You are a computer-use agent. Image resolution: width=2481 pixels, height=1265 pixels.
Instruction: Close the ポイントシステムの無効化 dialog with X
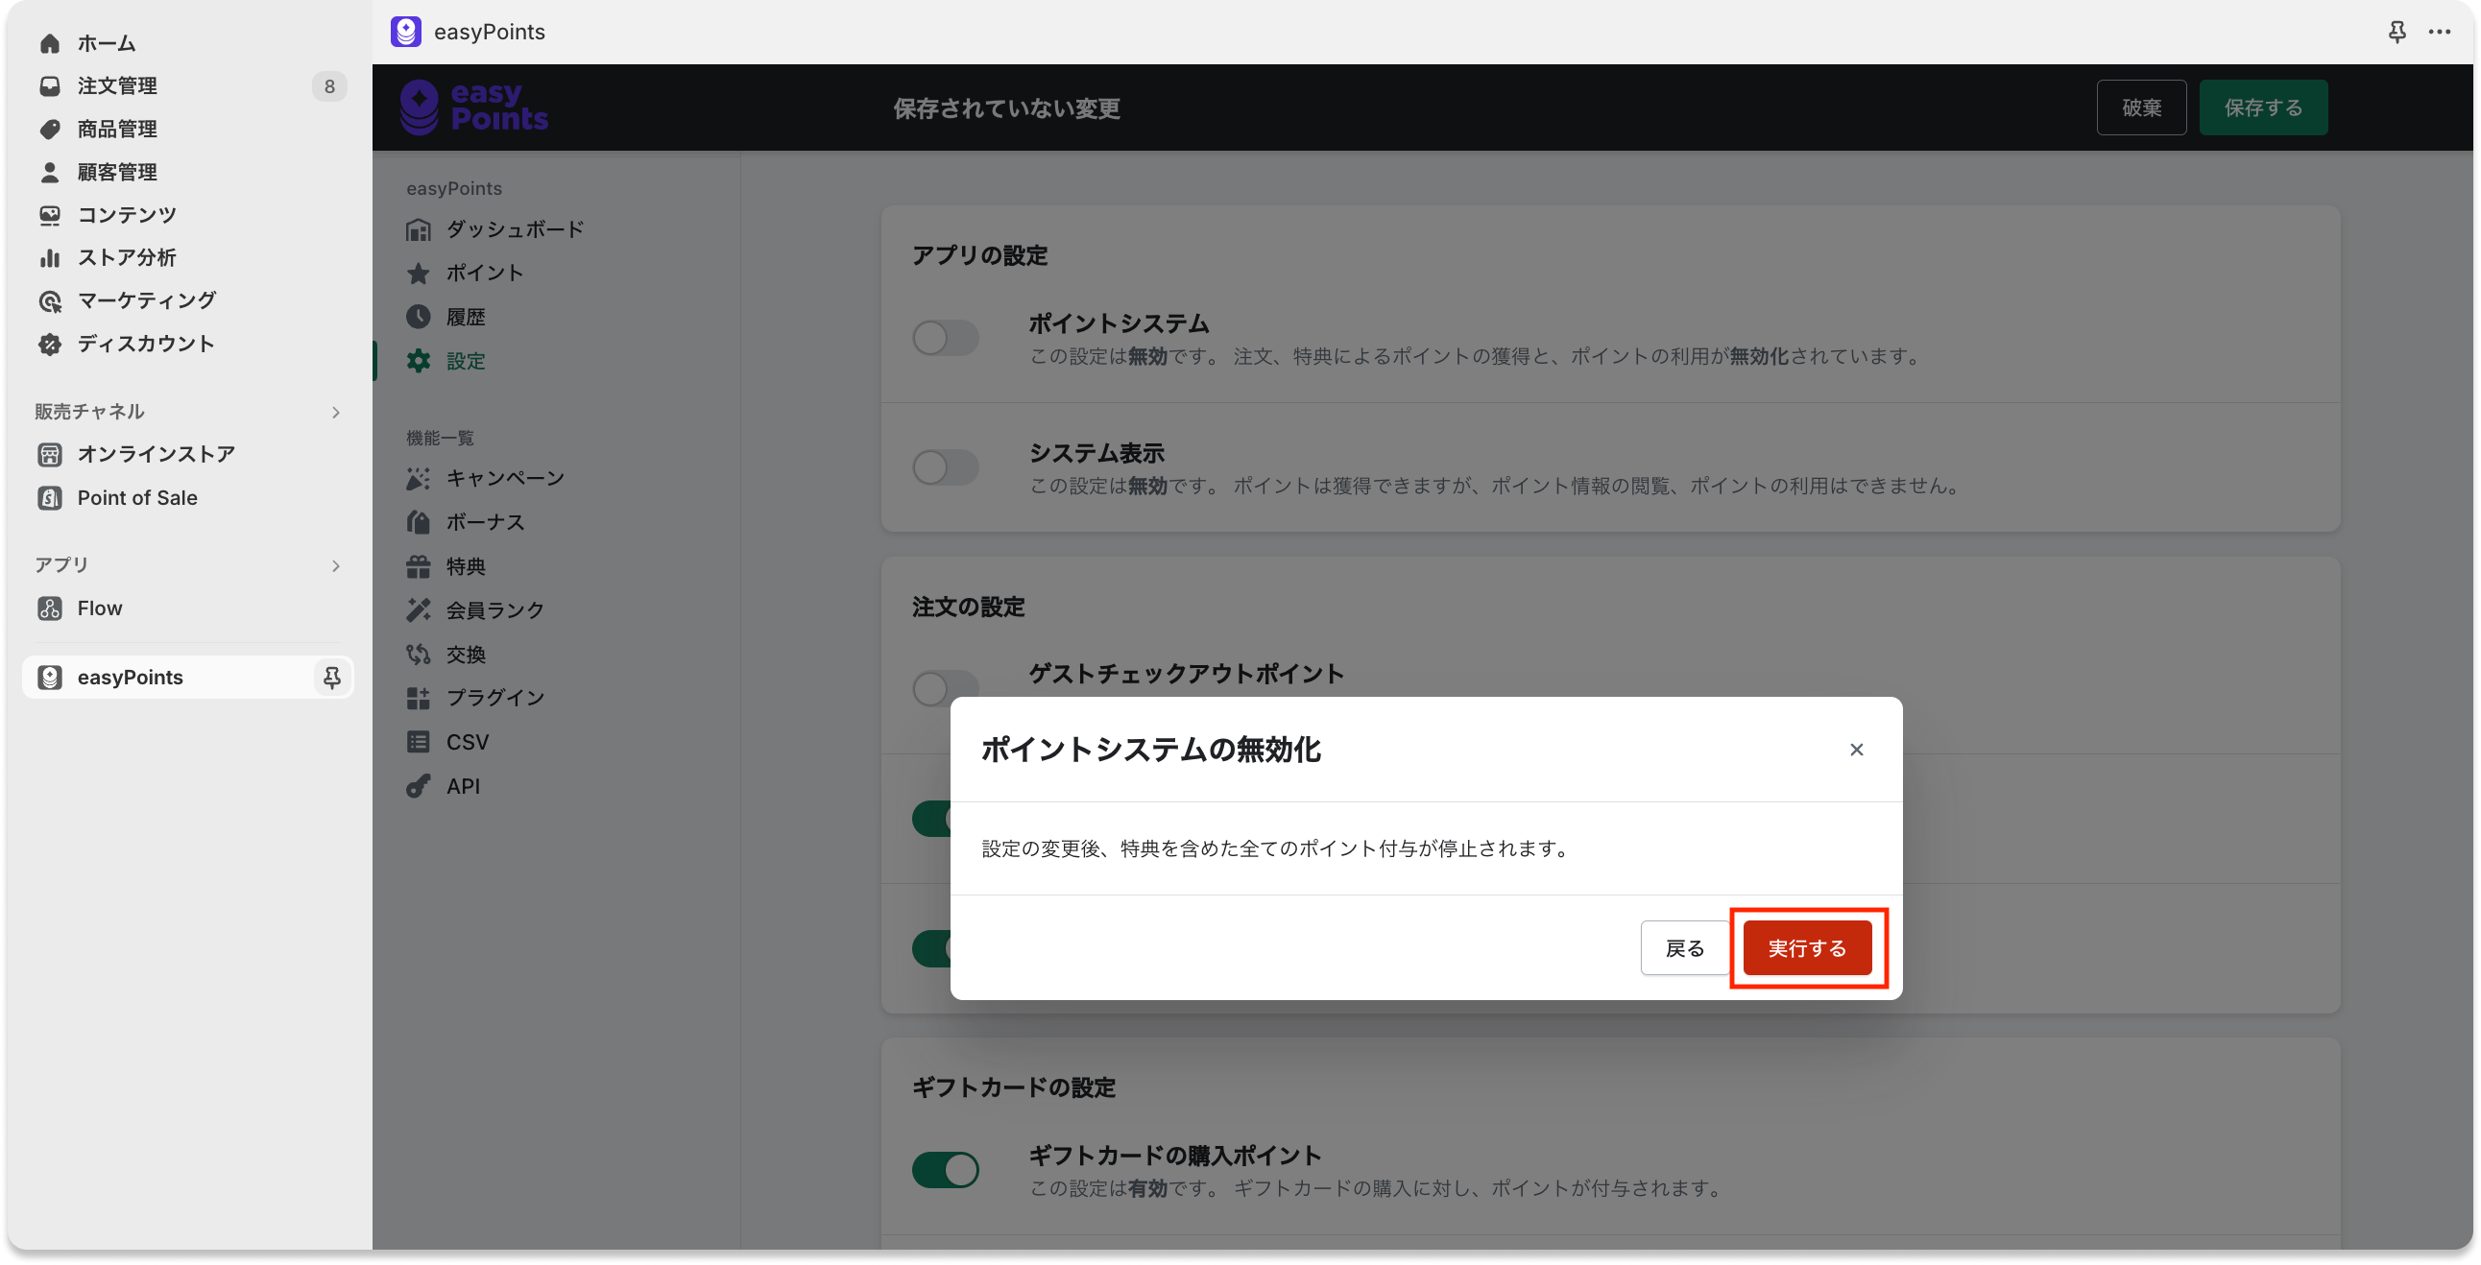point(1857,750)
